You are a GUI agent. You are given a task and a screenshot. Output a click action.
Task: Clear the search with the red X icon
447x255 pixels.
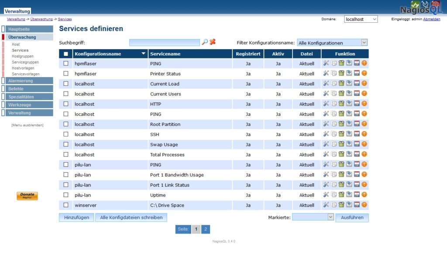[213, 42]
